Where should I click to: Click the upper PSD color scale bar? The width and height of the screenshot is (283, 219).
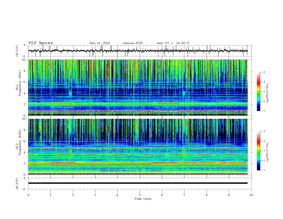tap(259, 92)
